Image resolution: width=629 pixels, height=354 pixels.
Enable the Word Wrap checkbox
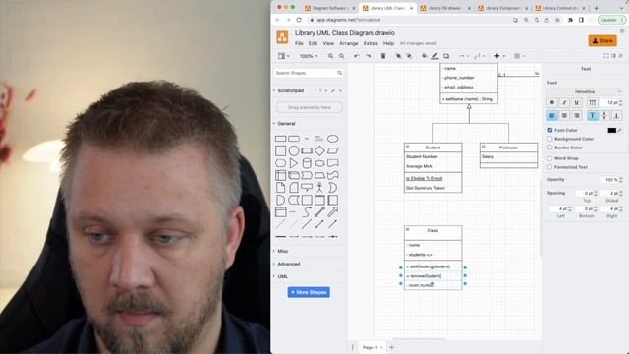pyautogui.click(x=550, y=158)
